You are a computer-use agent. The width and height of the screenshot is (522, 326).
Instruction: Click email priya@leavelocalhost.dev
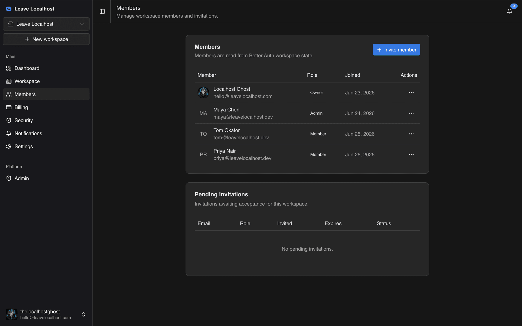tap(242, 158)
